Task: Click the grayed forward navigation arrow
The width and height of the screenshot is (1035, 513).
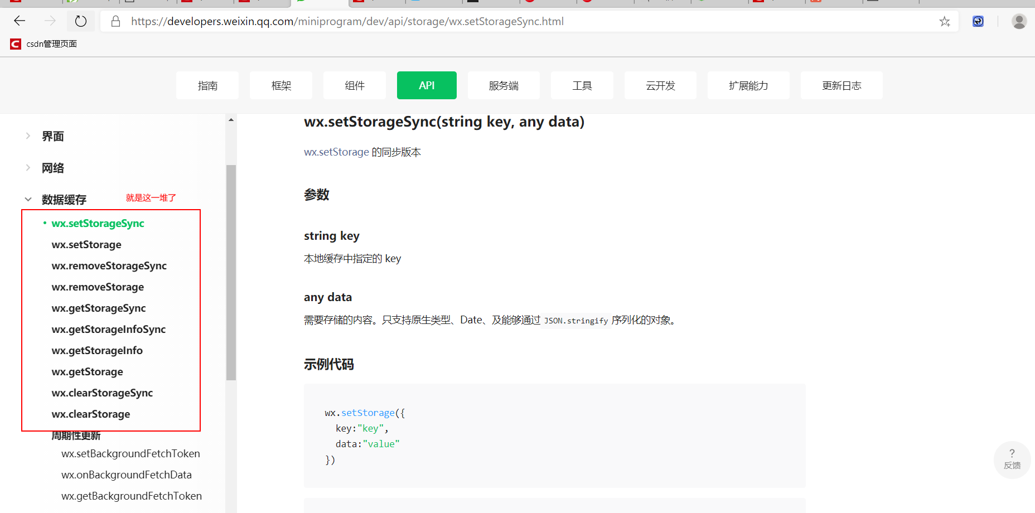Action: click(50, 21)
